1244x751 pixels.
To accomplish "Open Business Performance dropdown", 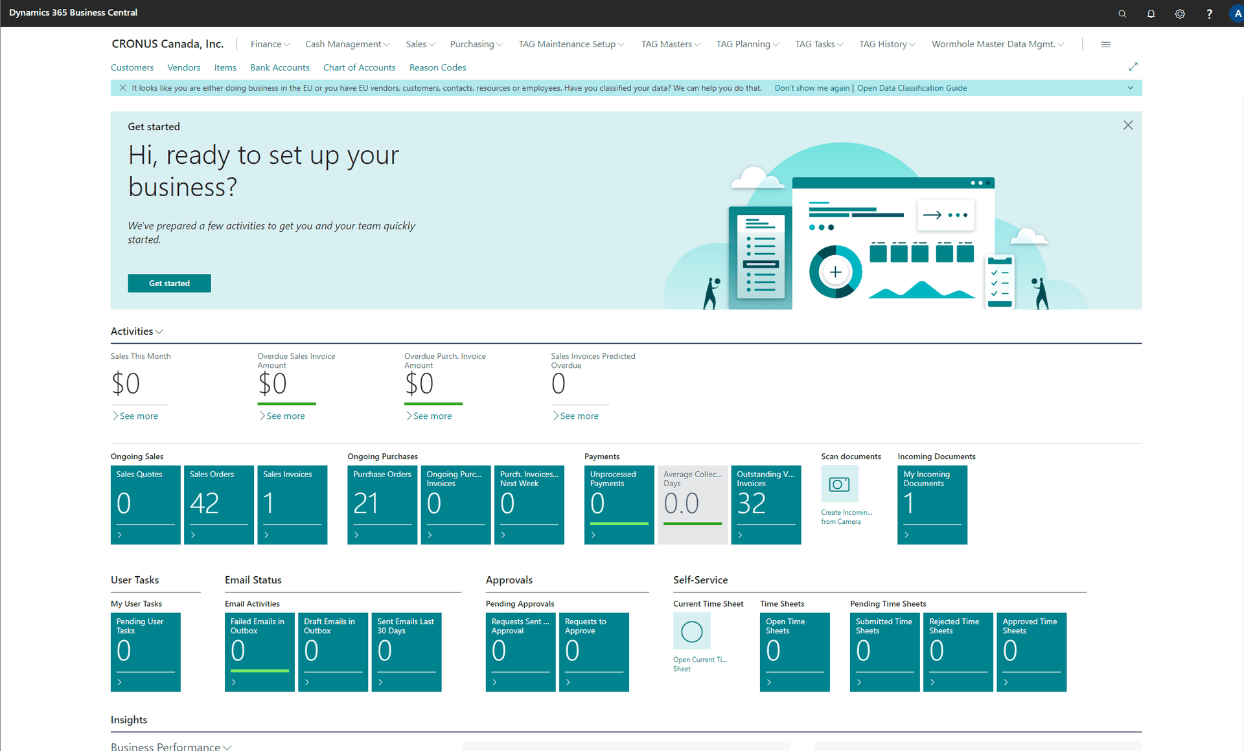I will pos(171,746).
